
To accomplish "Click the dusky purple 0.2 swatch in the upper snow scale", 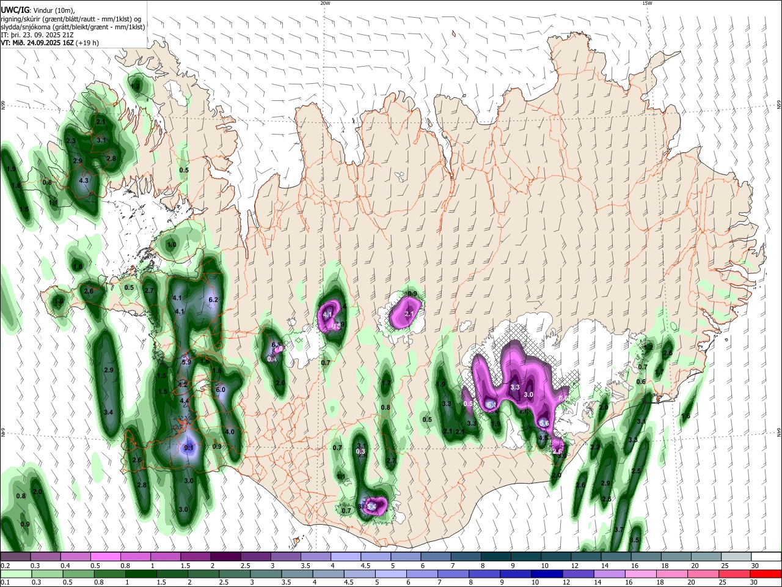I will [x=15, y=556].
